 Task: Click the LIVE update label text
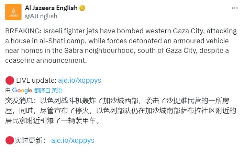tap(36, 81)
